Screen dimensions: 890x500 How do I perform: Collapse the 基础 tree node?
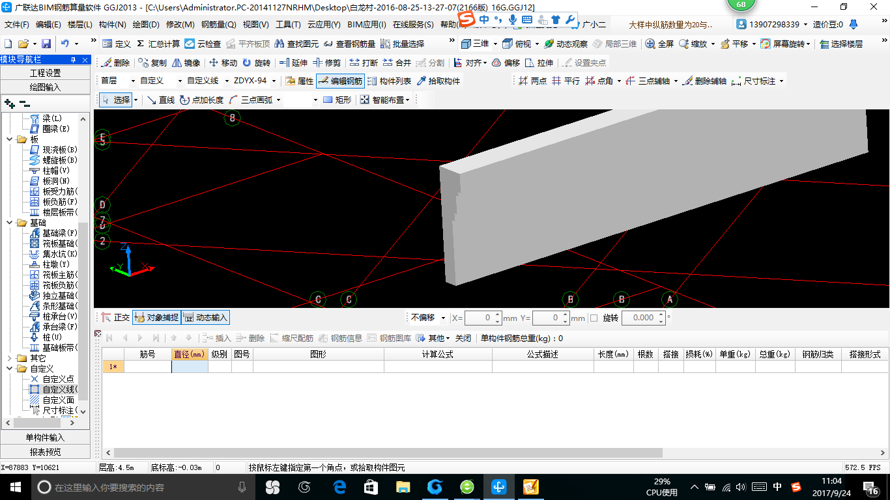pyautogui.click(x=9, y=223)
